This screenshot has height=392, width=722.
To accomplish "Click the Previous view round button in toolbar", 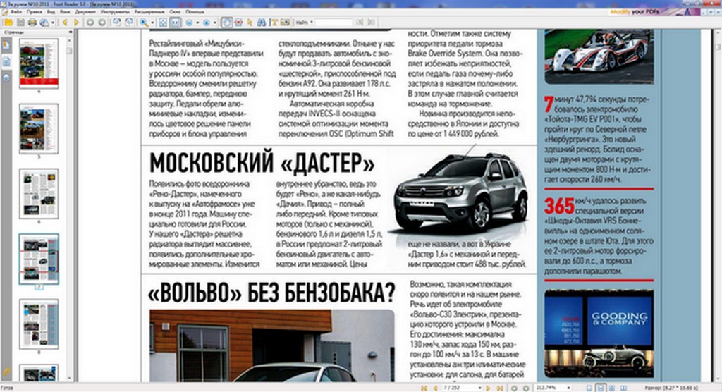I will (x=90, y=22).
